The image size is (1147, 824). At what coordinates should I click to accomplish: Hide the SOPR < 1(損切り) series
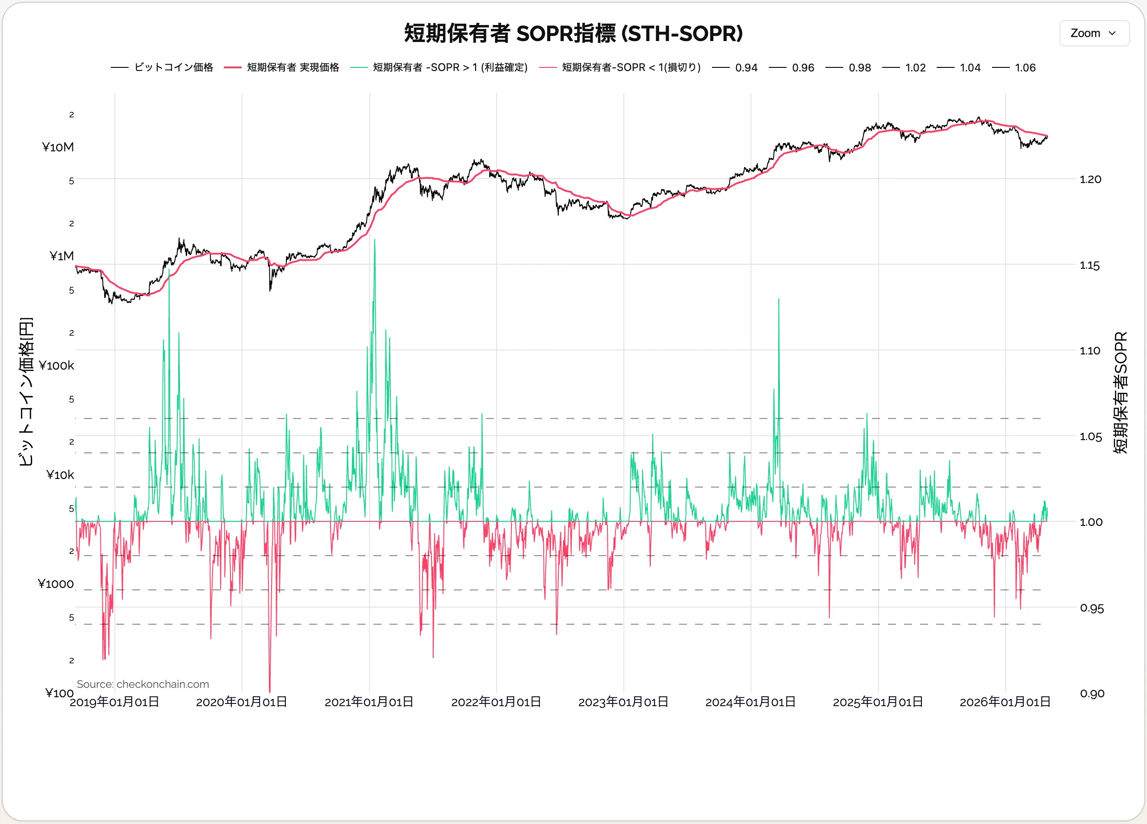pos(631,67)
